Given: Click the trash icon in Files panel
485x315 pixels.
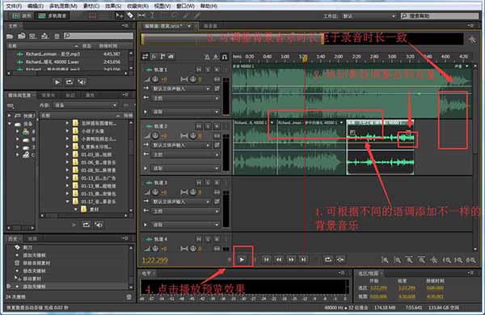Looking at the screenshot, I should 57,36.
